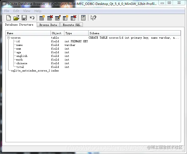This screenshot has height=154, width=187.
Task: Open the SQL Log window icon
Action: point(83,18)
